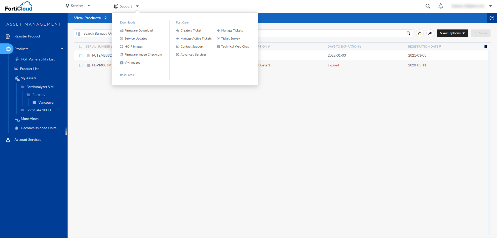Click the sidebar resize handle dots

(x=66, y=131)
